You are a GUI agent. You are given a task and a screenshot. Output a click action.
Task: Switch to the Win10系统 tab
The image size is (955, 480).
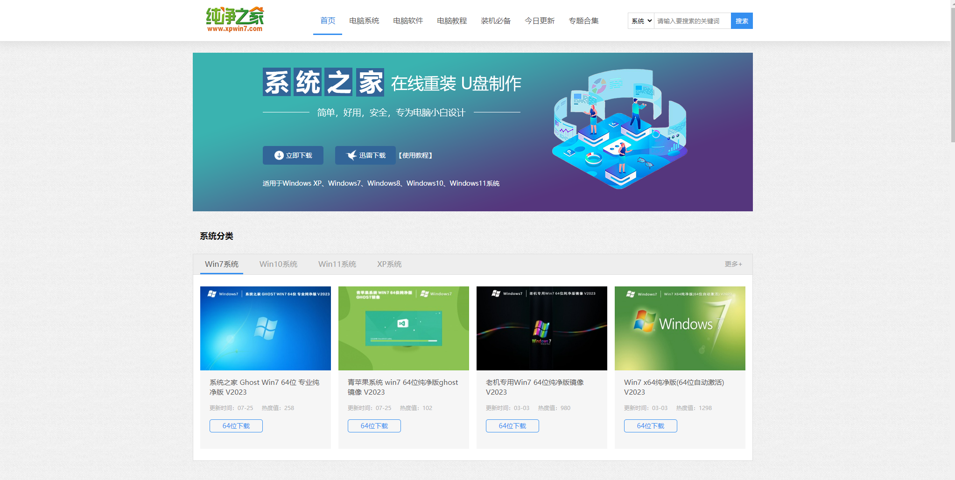[x=279, y=264]
